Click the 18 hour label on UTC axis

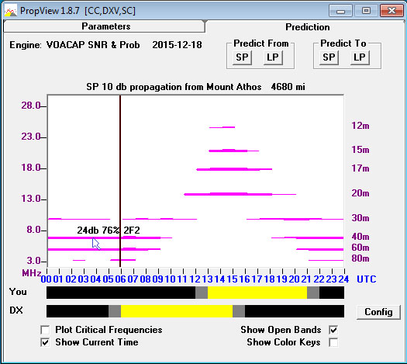tap(270, 279)
